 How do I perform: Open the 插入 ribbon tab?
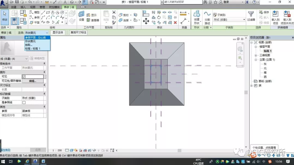pyautogui.click(x=23, y=7)
